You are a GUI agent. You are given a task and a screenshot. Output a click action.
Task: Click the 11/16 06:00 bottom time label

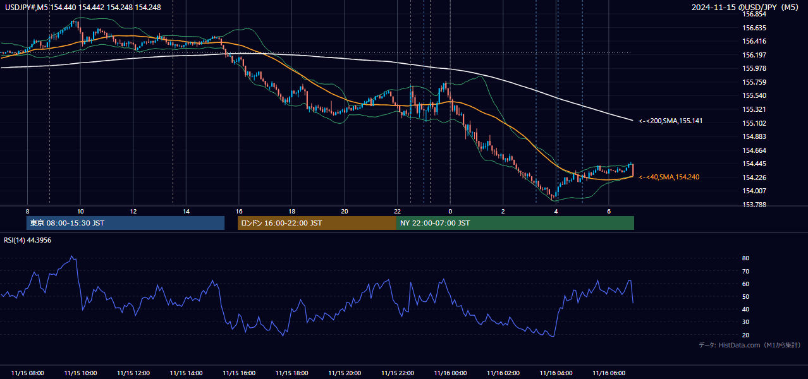(x=609, y=373)
